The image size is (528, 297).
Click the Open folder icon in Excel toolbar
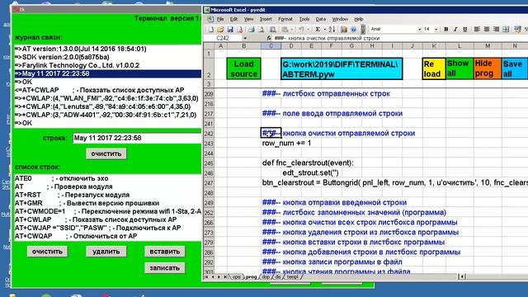click(220, 30)
